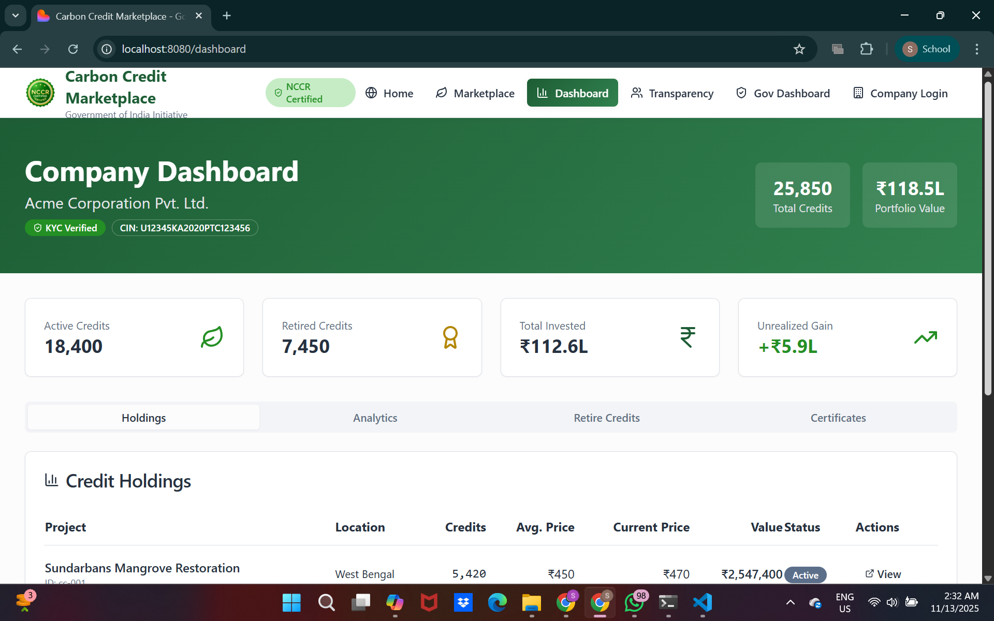The image size is (994, 621).
Task: Go to the Marketplace page
Action: (475, 93)
